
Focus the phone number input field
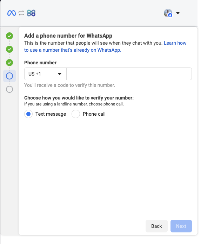[129, 74]
